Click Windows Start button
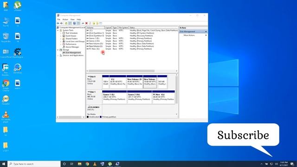 pos(4,164)
